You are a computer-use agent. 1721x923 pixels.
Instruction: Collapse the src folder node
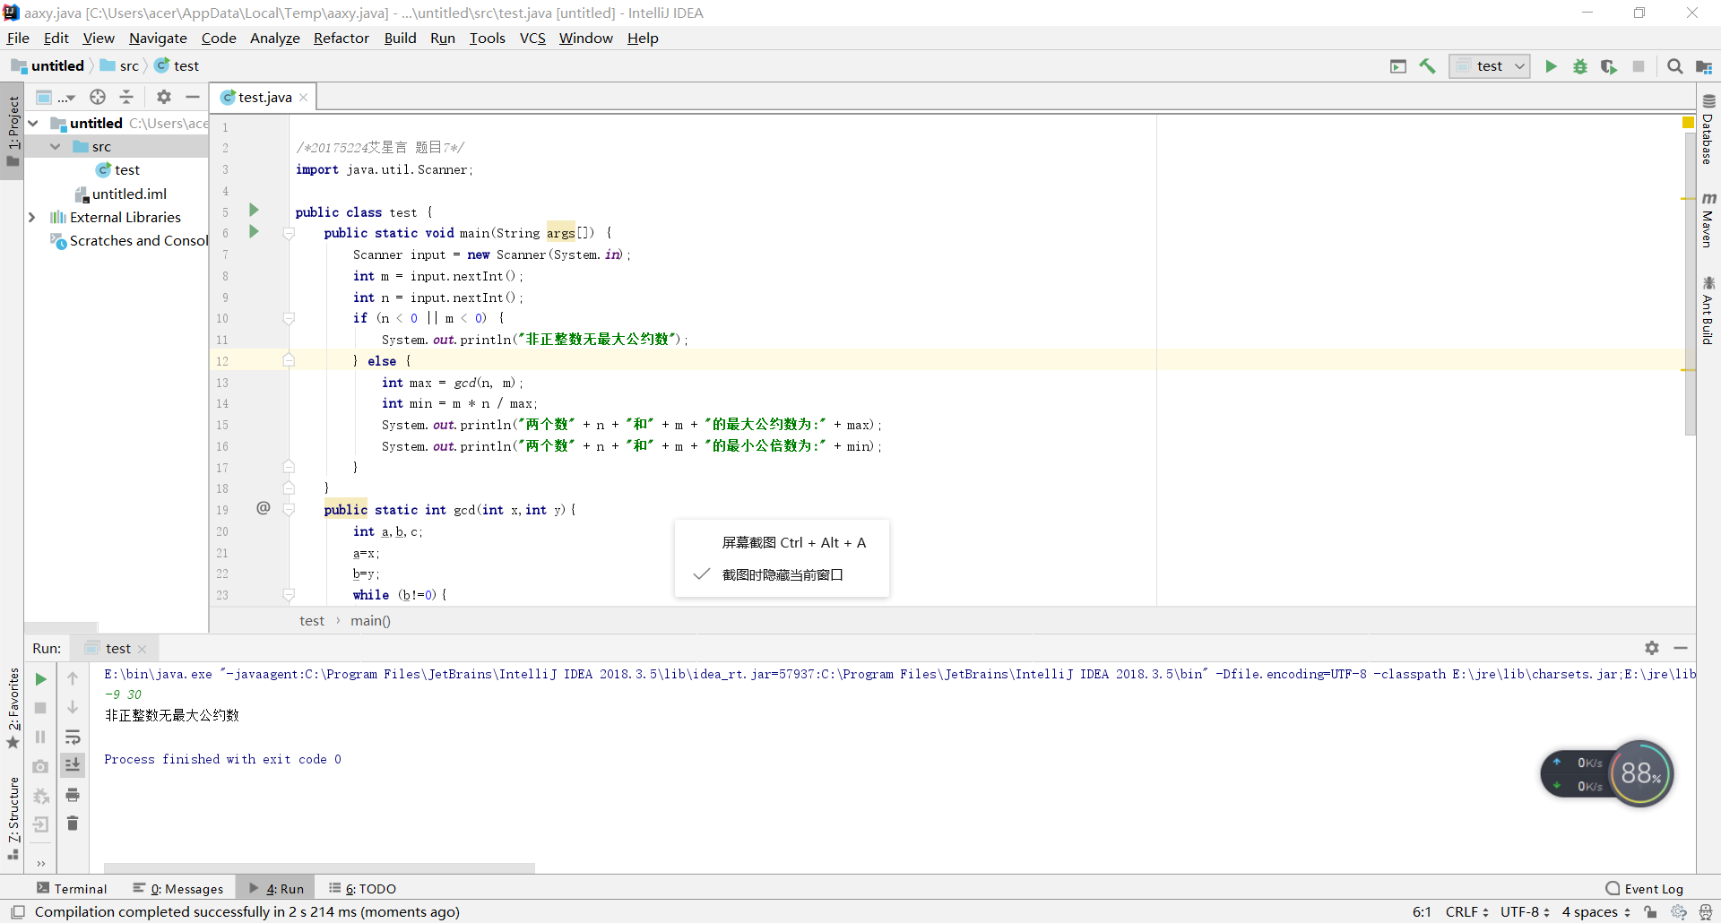point(55,147)
